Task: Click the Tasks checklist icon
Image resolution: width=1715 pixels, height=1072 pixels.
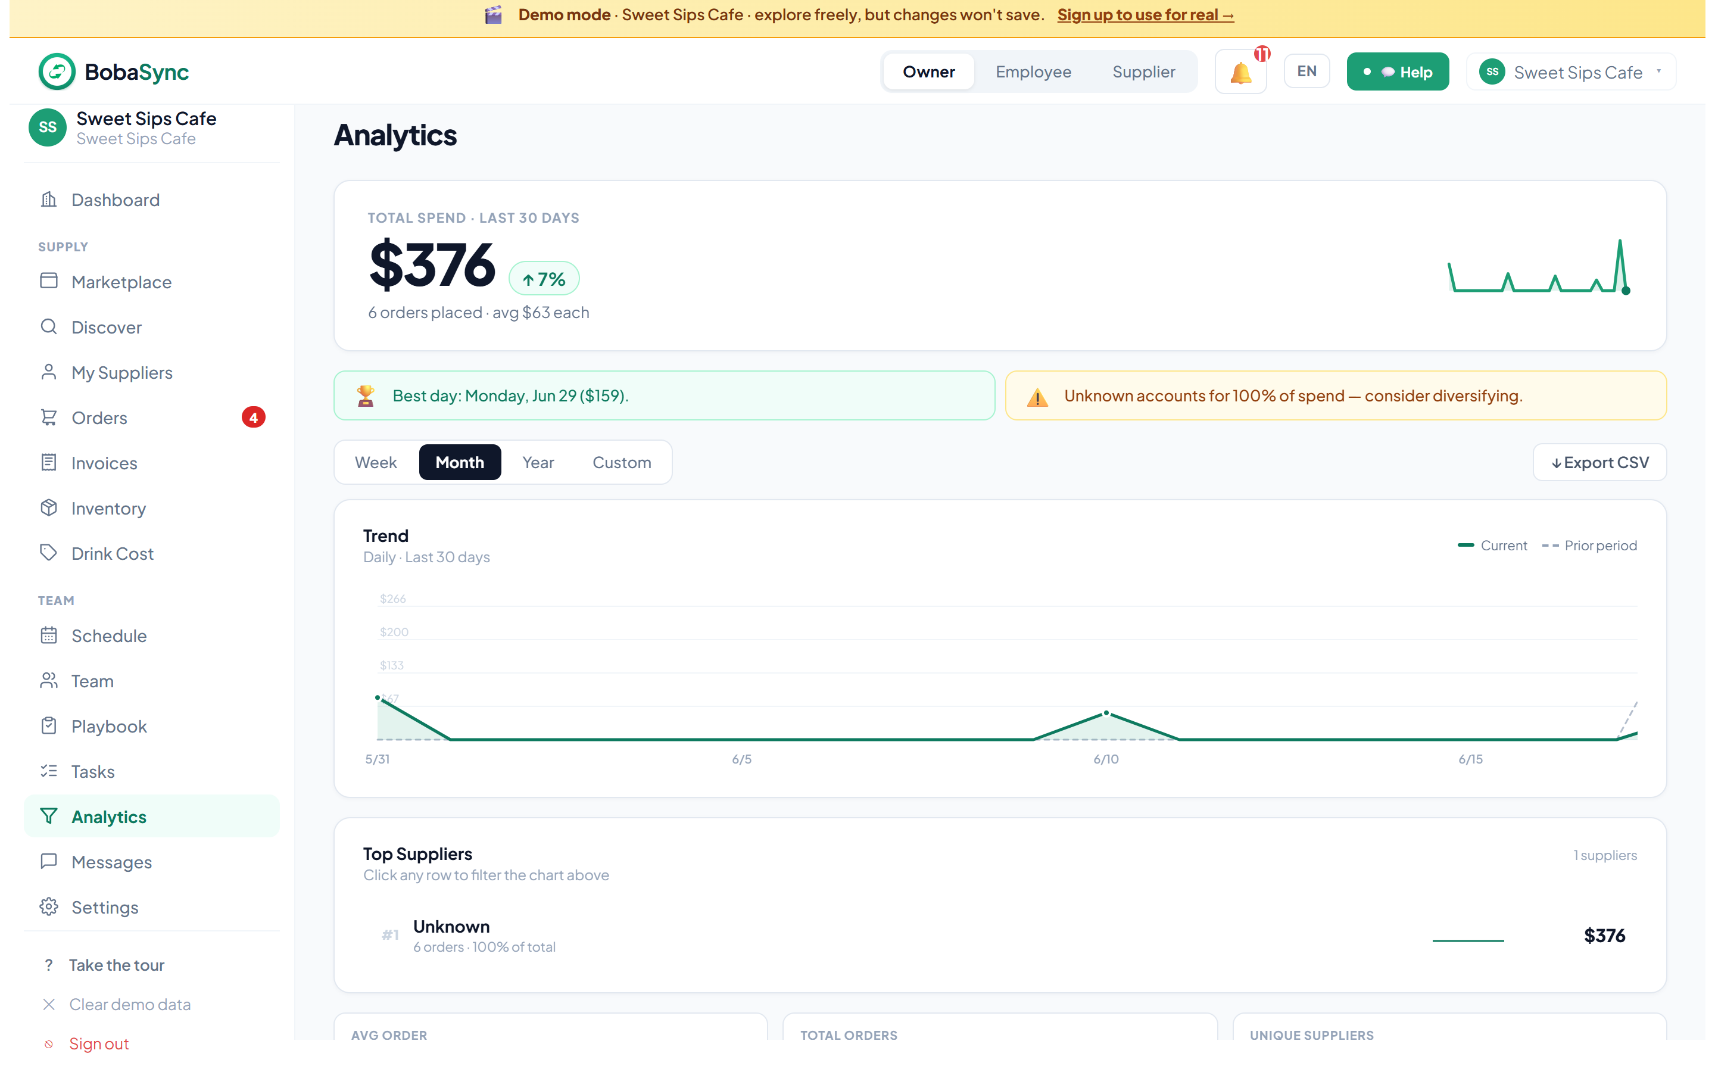Action: [x=48, y=771]
